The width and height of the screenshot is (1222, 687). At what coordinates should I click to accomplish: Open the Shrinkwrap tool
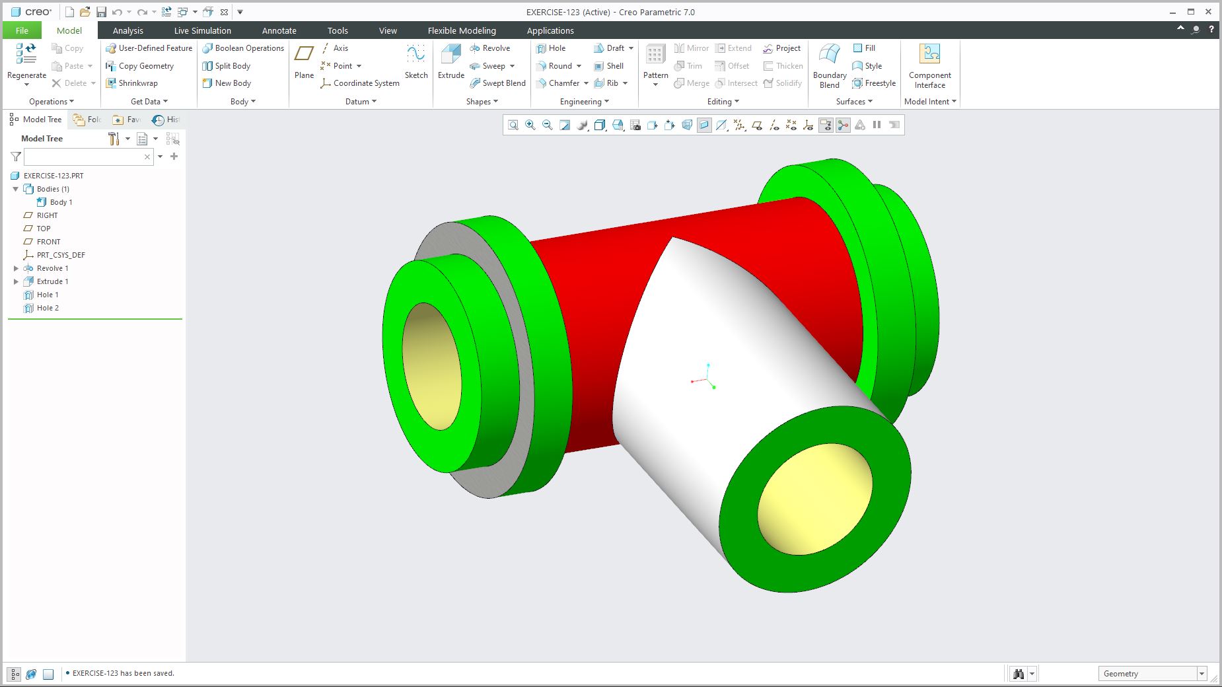[132, 83]
